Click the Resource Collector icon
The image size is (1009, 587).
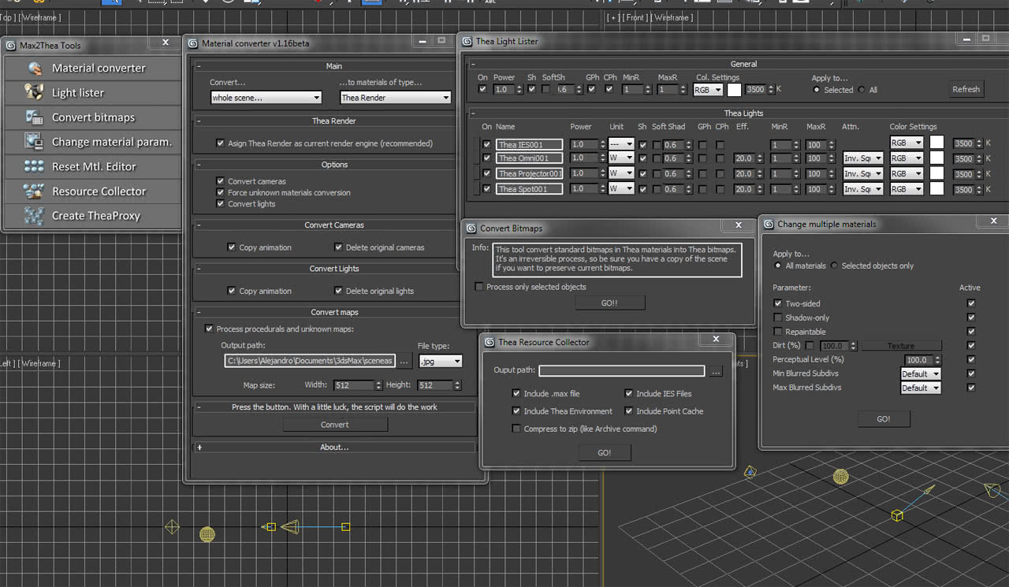[x=34, y=191]
